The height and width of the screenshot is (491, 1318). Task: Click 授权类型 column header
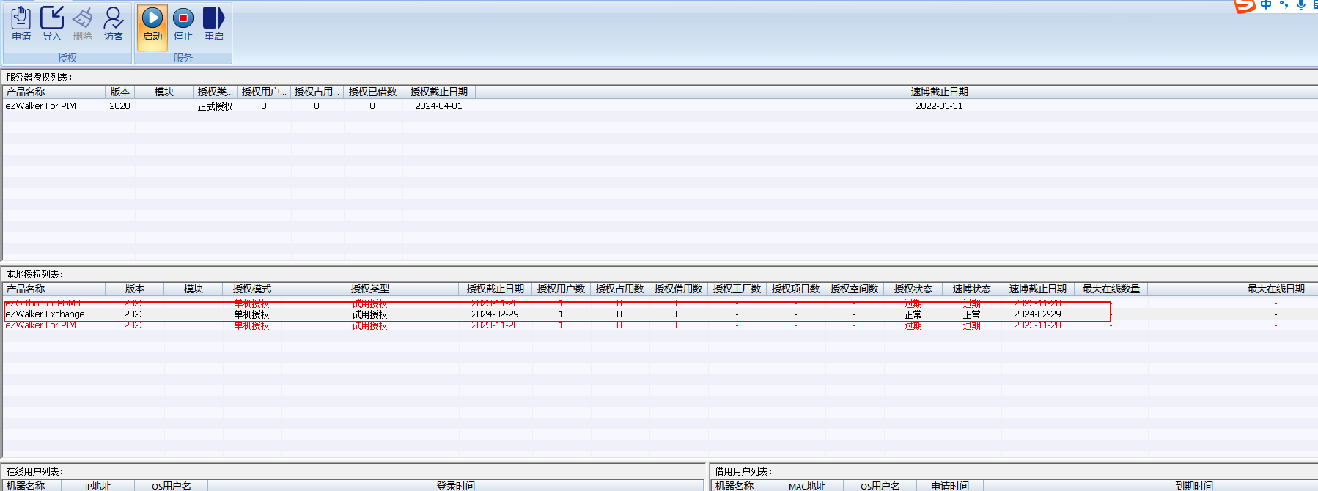pyautogui.click(x=370, y=289)
